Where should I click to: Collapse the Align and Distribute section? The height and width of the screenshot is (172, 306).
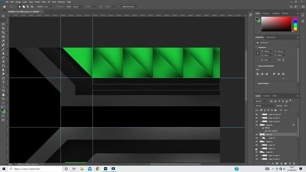(256, 66)
